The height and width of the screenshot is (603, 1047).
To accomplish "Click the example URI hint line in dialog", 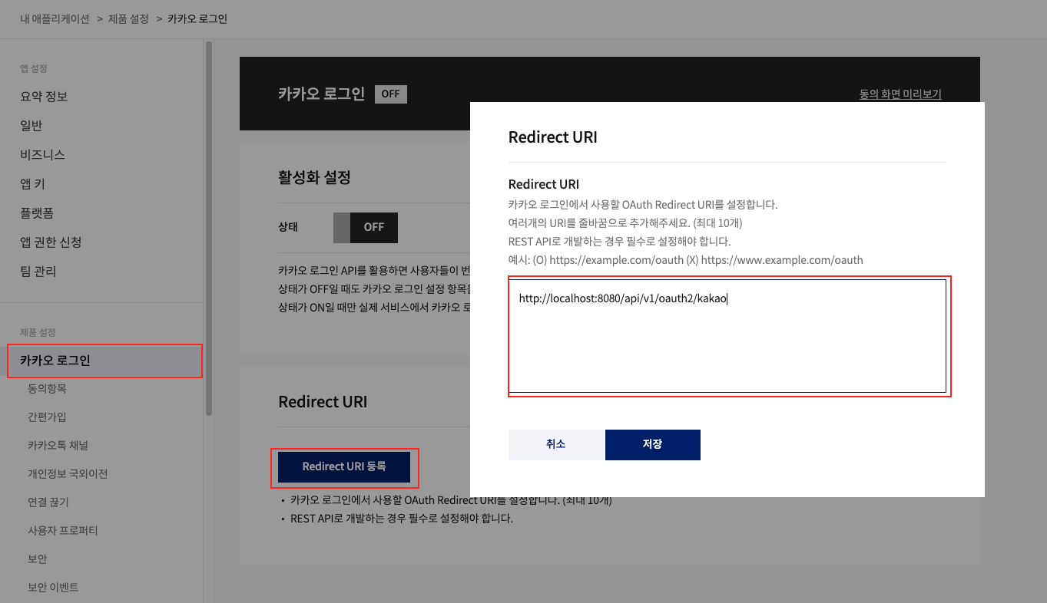I will (x=686, y=260).
